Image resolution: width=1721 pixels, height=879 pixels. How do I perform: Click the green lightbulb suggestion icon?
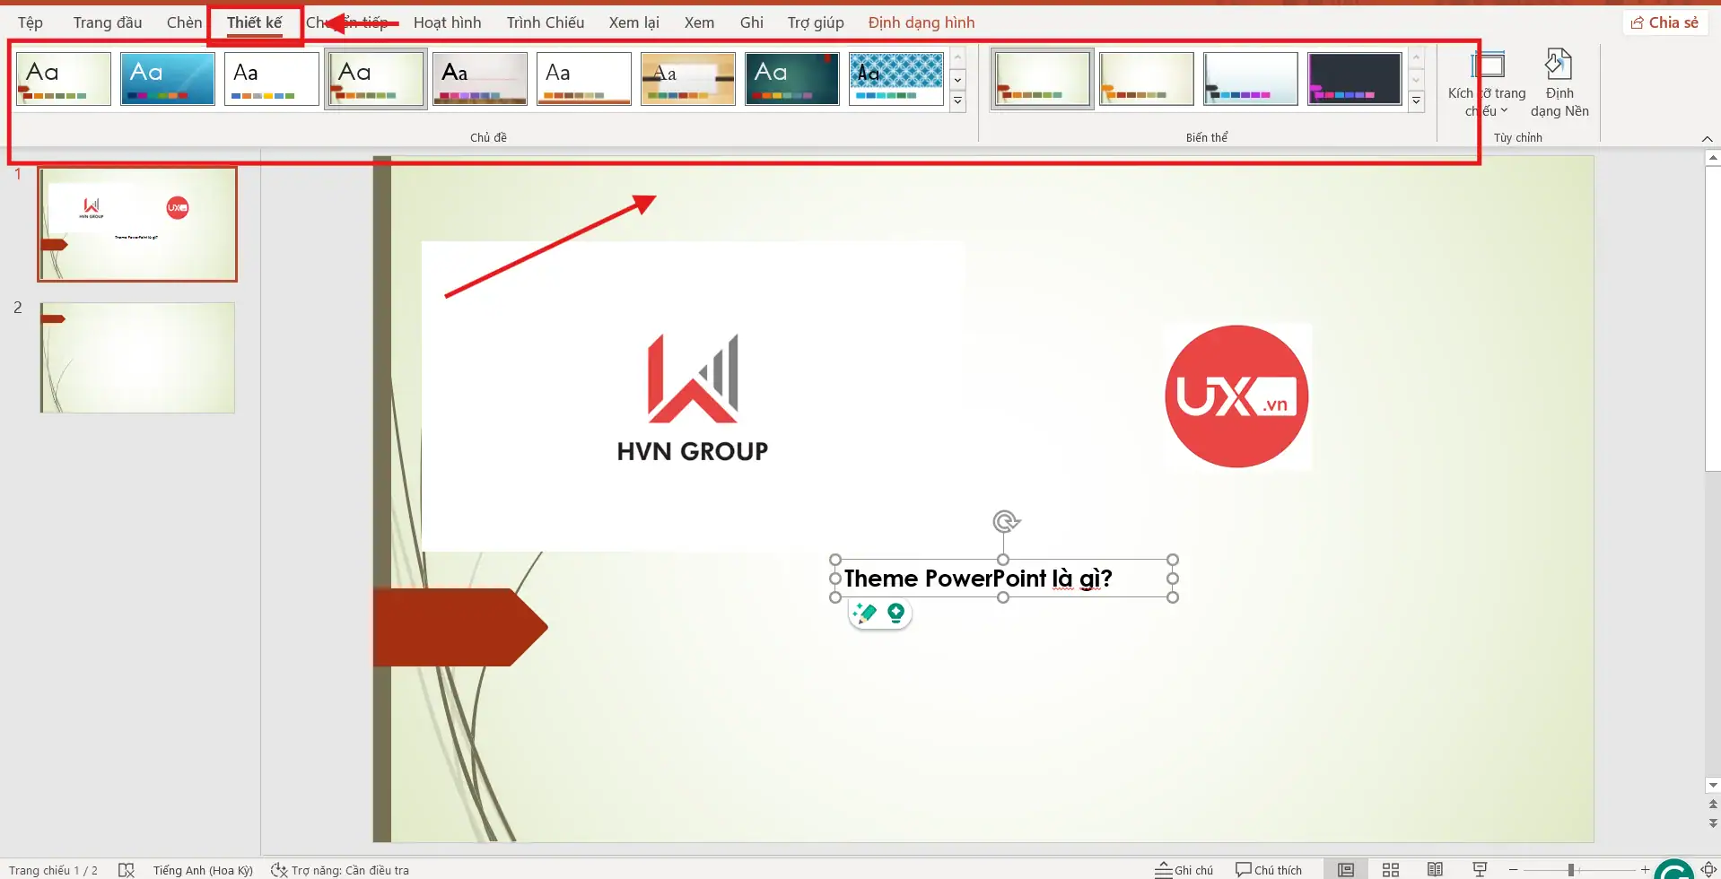[x=895, y=614]
